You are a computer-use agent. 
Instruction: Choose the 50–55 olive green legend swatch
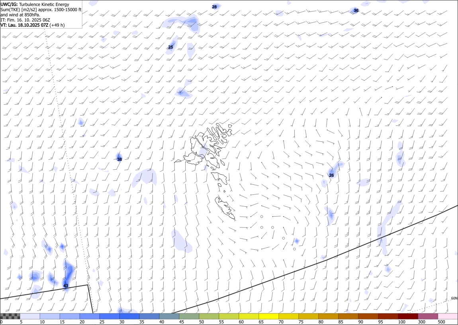tap(209, 316)
